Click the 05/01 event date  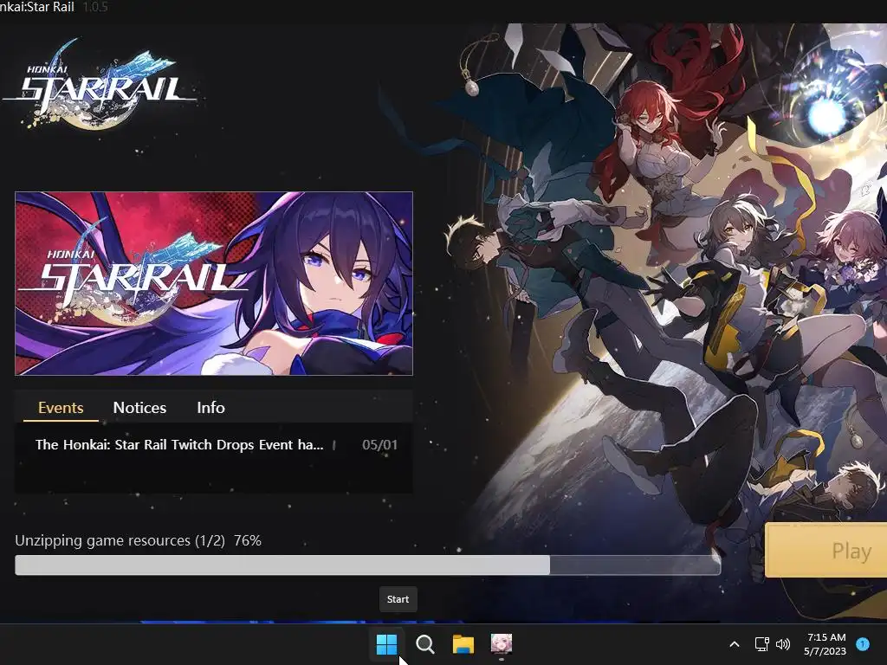(x=379, y=445)
